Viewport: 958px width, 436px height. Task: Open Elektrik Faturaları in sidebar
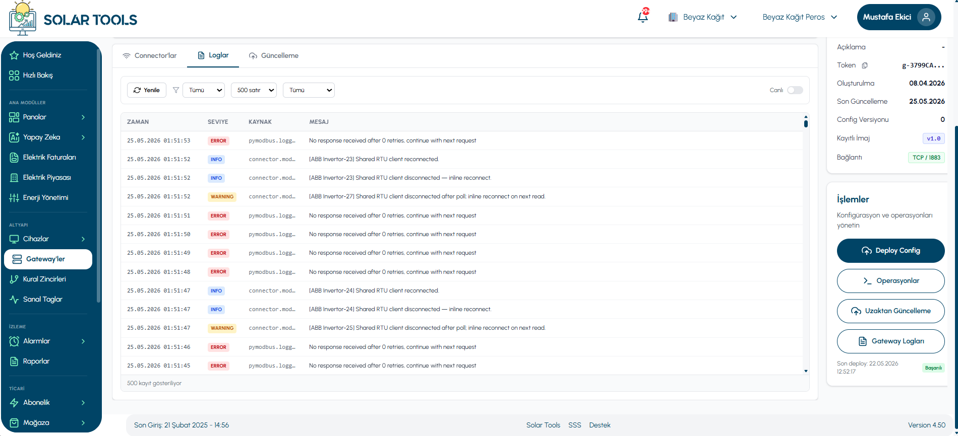coord(48,157)
